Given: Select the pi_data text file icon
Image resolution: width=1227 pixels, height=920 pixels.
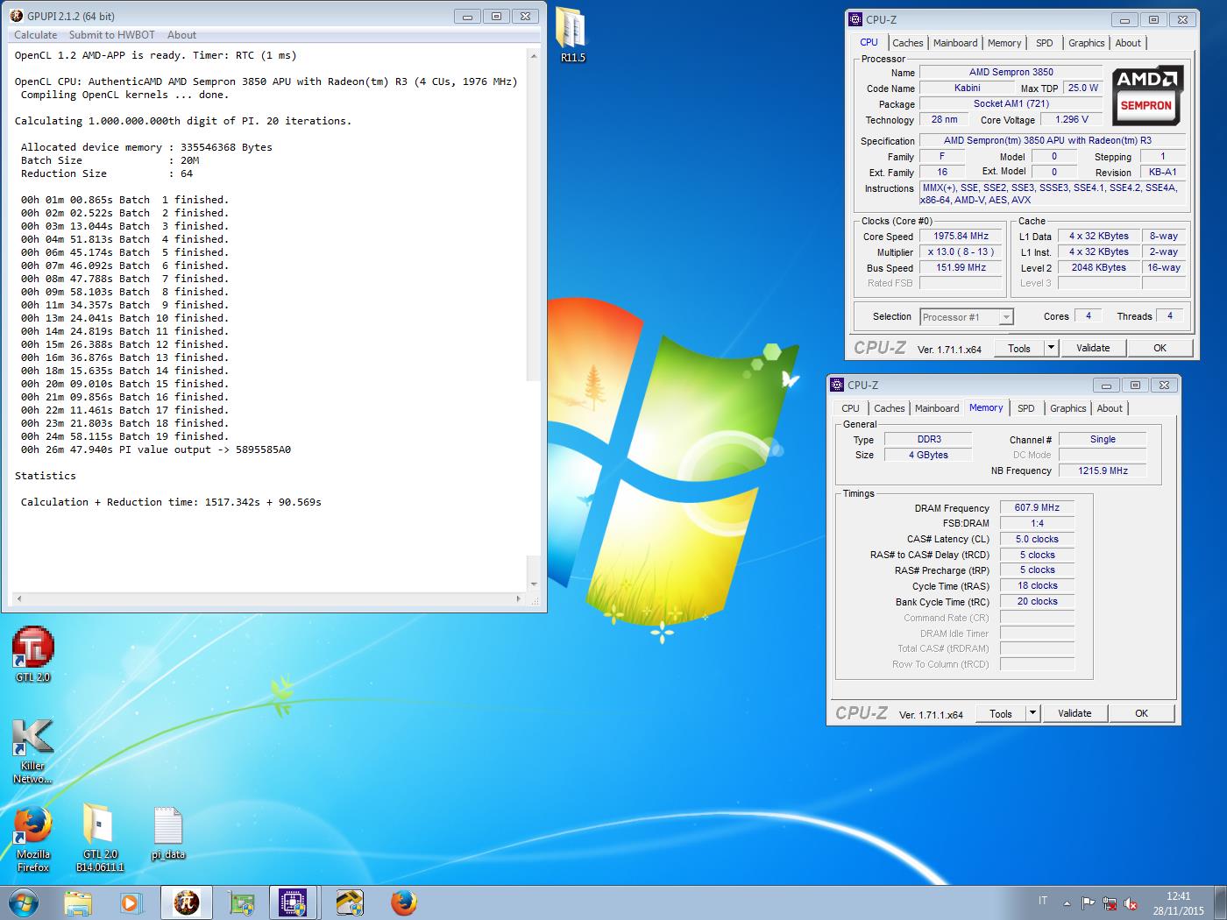Looking at the screenshot, I should (x=168, y=833).
